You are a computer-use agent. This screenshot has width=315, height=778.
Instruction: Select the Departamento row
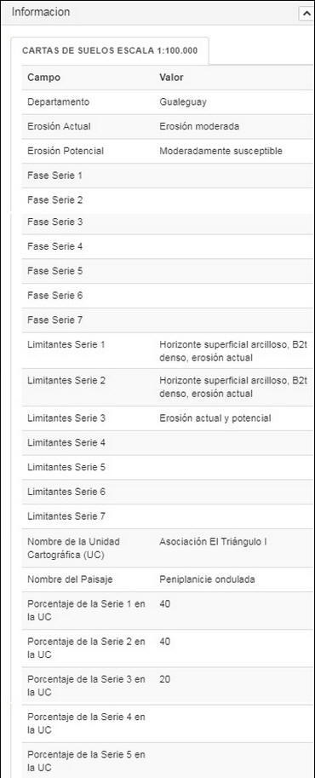click(x=169, y=101)
